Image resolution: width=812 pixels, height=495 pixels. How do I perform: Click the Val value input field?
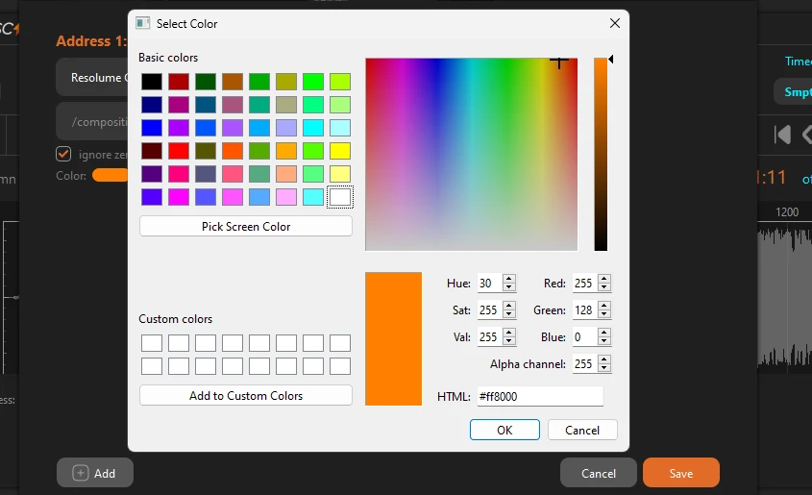(x=490, y=337)
